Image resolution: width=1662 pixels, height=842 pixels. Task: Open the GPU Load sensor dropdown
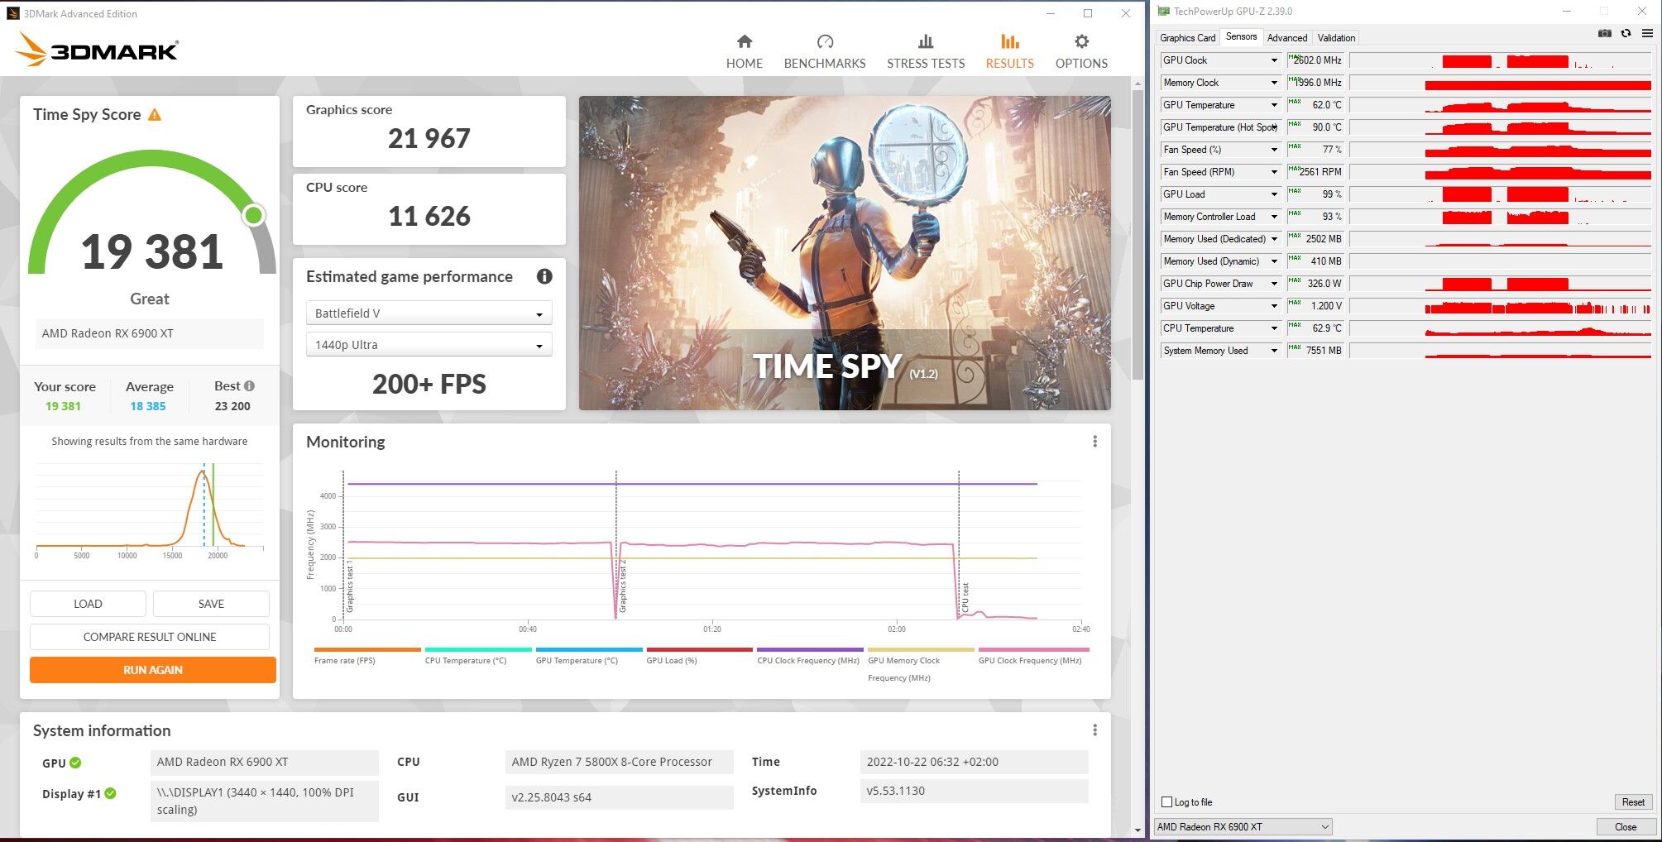(x=1274, y=194)
